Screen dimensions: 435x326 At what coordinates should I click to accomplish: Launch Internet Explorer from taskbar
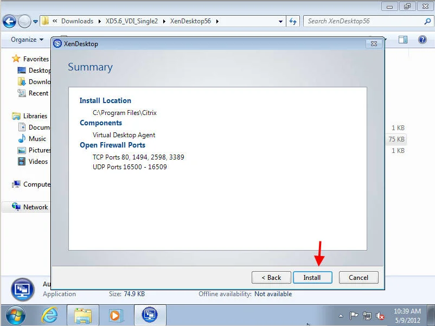coord(49,316)
